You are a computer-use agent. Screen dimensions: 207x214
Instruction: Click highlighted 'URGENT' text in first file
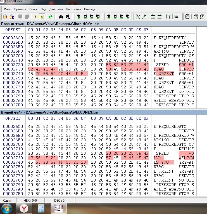pos(166,74)
